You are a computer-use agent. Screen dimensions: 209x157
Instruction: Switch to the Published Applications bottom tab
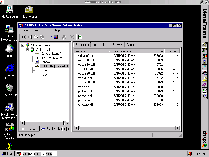(51, 129)
